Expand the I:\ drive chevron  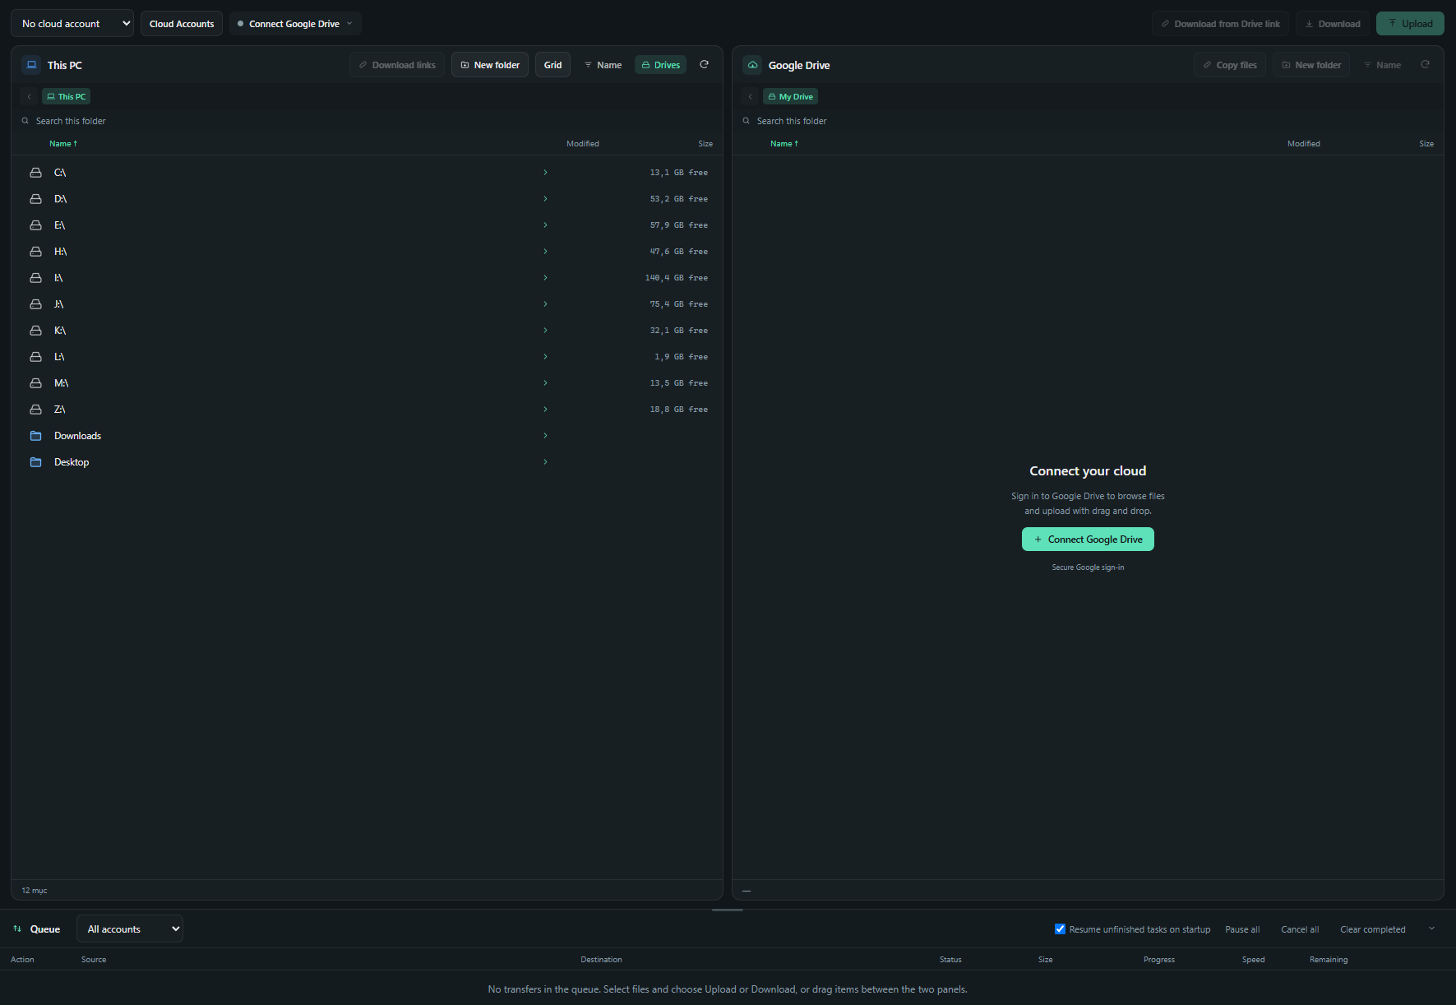(545, 278)
